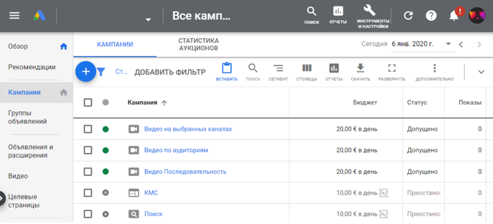The height and width of the screenshot is (224, 493).
Task: Refresh the page with the reload icon
Action: point(408,15)
